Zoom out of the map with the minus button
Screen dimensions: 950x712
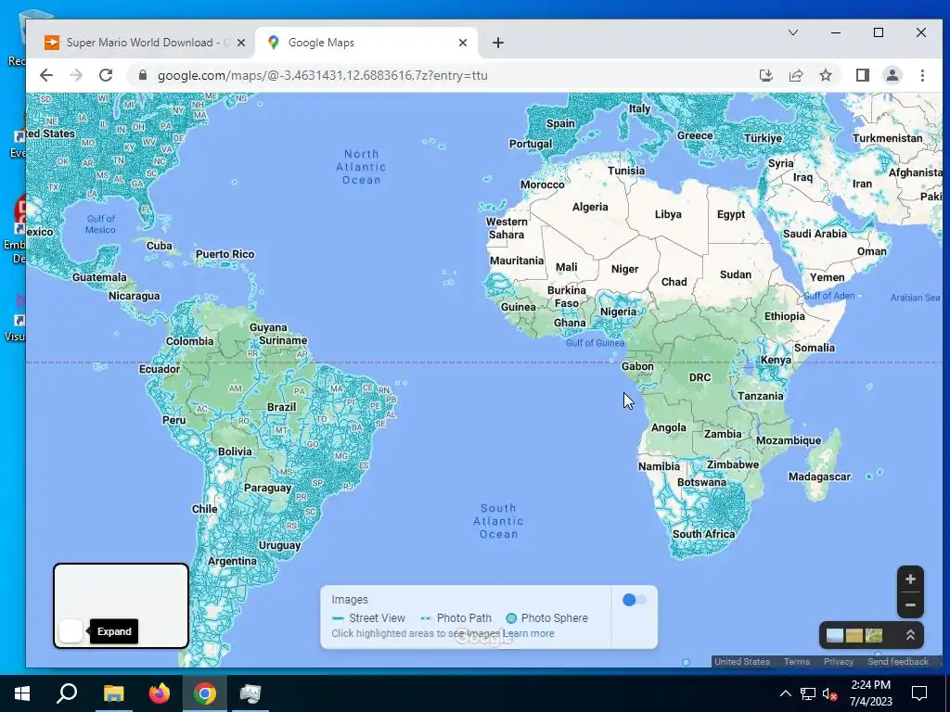point(910,604)
